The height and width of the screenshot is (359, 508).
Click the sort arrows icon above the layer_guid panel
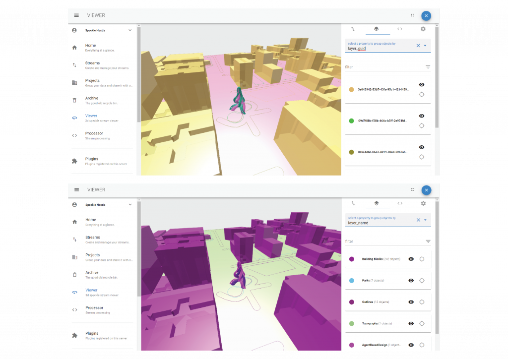point(353,29)
